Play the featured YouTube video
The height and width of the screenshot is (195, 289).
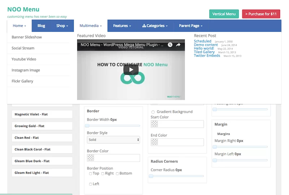coord(131,70)
